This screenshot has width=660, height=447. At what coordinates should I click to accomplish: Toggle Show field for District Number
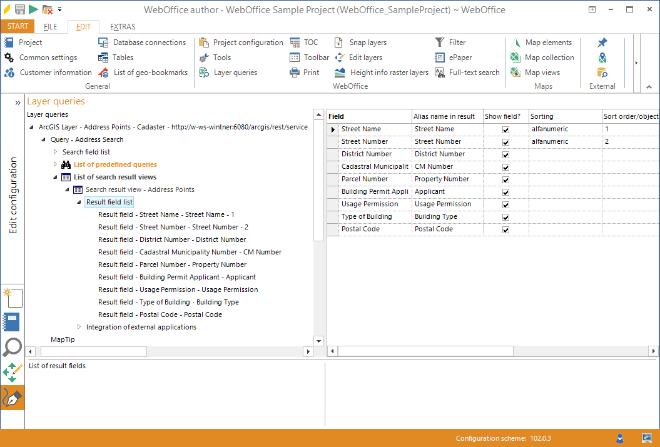[x=505, y=154]
